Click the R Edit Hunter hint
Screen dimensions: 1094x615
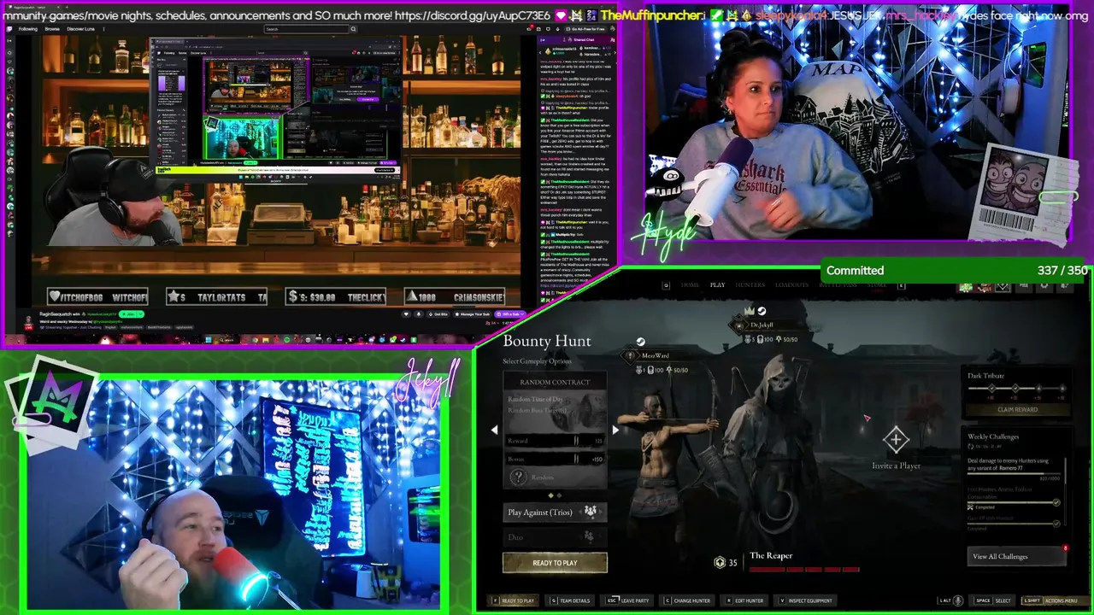click(744, 600)
